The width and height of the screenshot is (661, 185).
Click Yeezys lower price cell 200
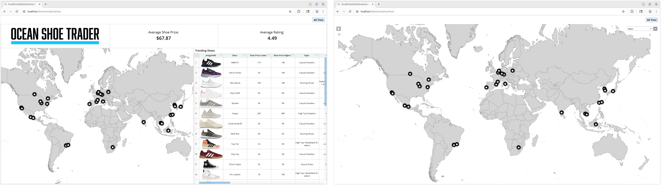[259, 113]
